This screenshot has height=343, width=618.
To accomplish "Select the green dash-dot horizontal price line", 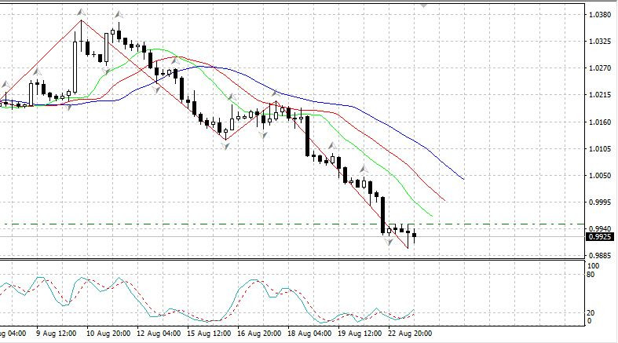I will point(294,224).
